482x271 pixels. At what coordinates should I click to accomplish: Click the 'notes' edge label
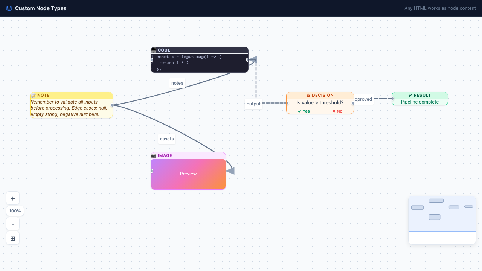(x=177, y=83)
